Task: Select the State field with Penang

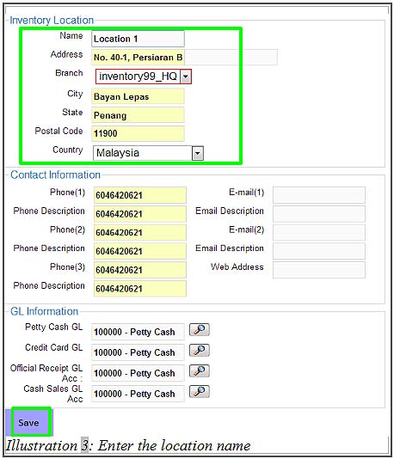Action: [x=138, y=115]
